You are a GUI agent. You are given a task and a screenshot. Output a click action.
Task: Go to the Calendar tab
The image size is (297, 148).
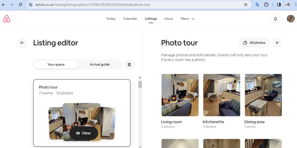pyautogui.click(x=130, y=19)
